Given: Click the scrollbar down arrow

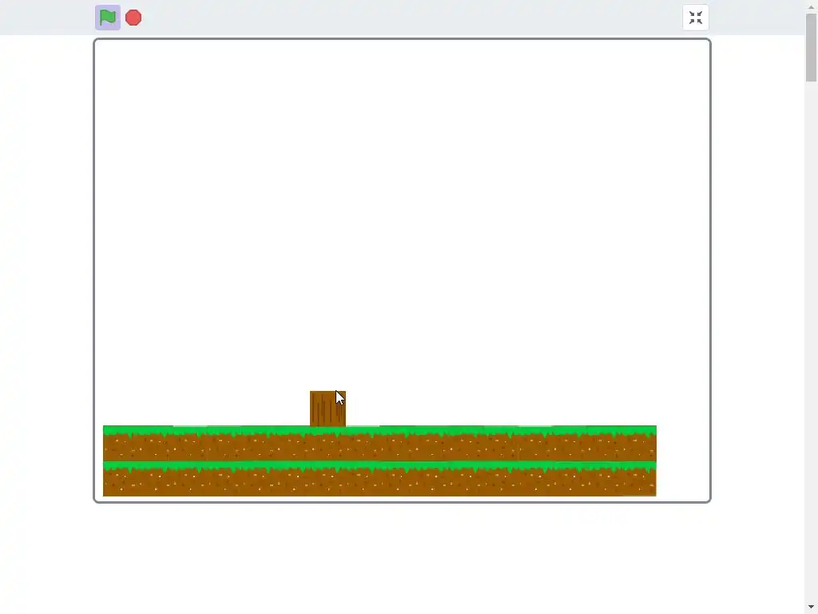Looking at the screenshot, I should click(x=811, y=608).
